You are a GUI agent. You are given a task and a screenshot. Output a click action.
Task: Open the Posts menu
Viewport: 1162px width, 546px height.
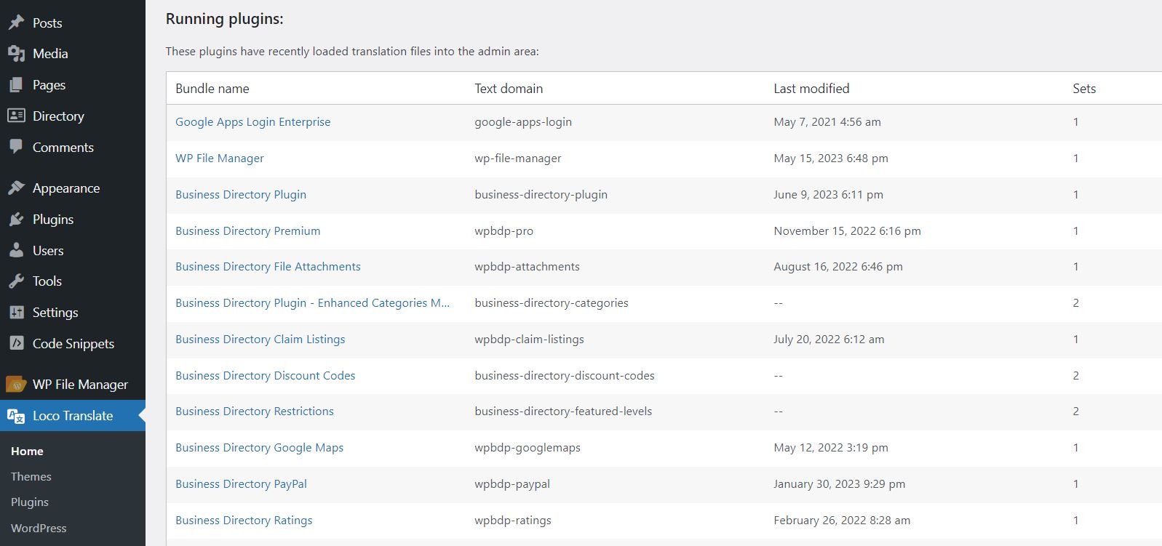coord(47,23)
